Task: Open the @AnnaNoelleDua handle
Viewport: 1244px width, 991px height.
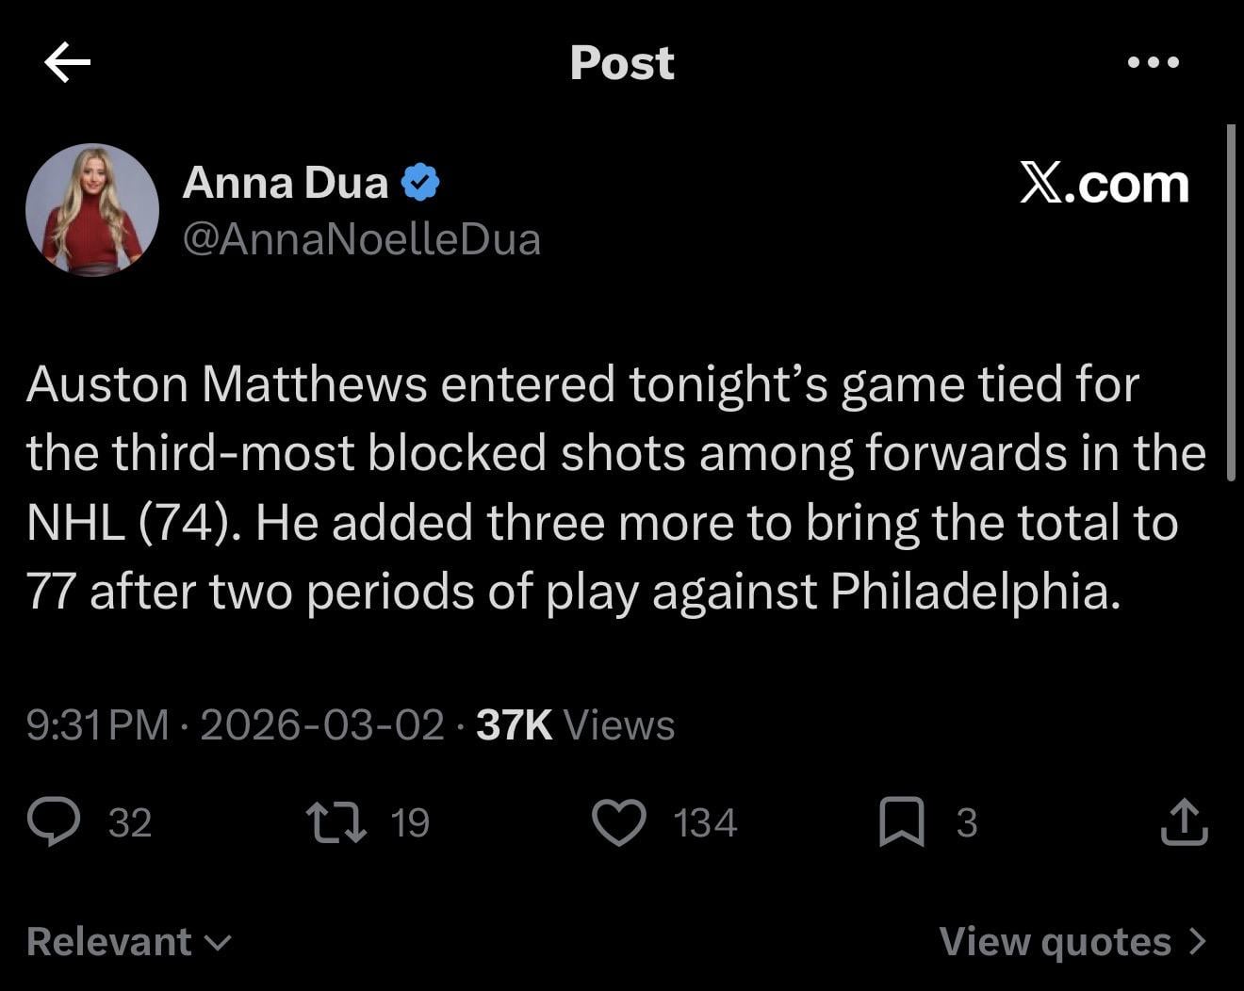Action: (x=361, y=239)
